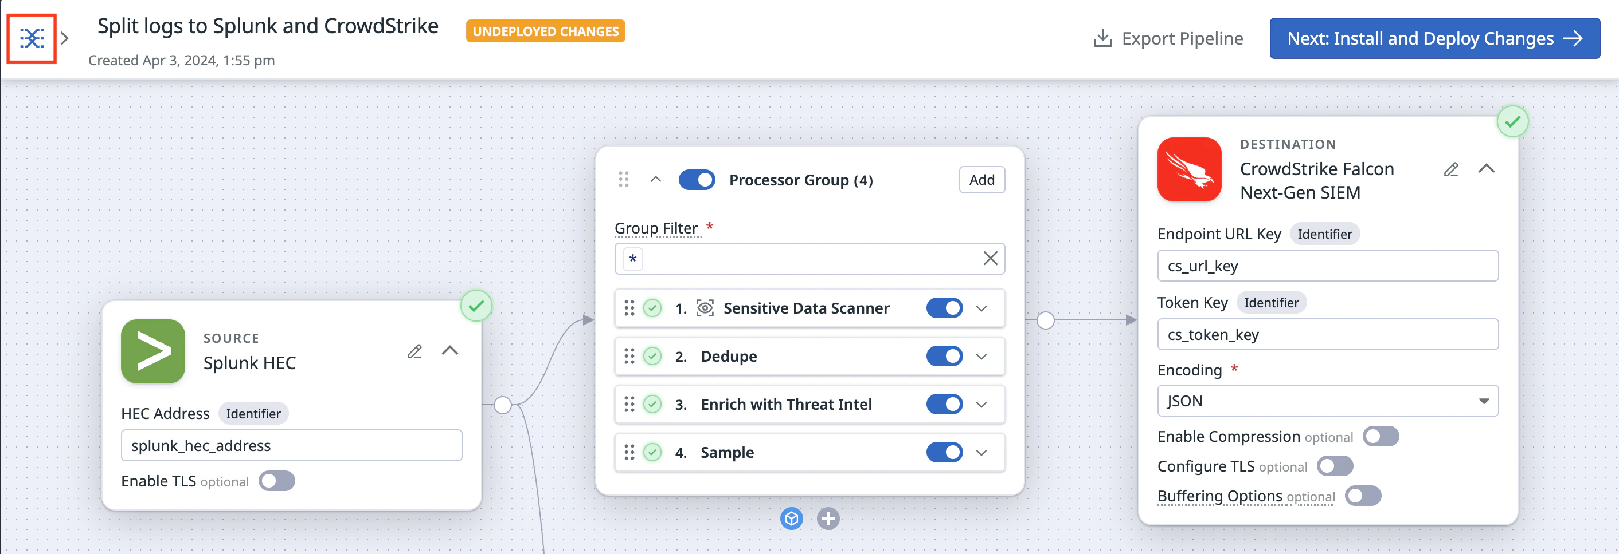
Task: Click the gray plus icon below Processor Group
Action: click(828, 519)
